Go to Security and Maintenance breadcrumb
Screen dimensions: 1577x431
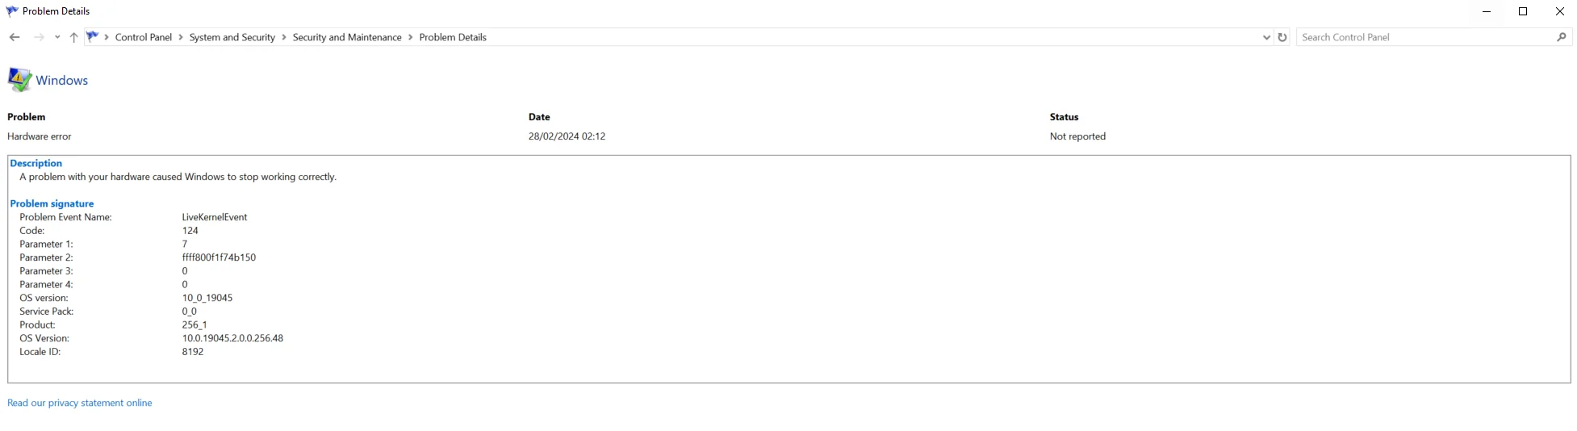pos(347,37)
